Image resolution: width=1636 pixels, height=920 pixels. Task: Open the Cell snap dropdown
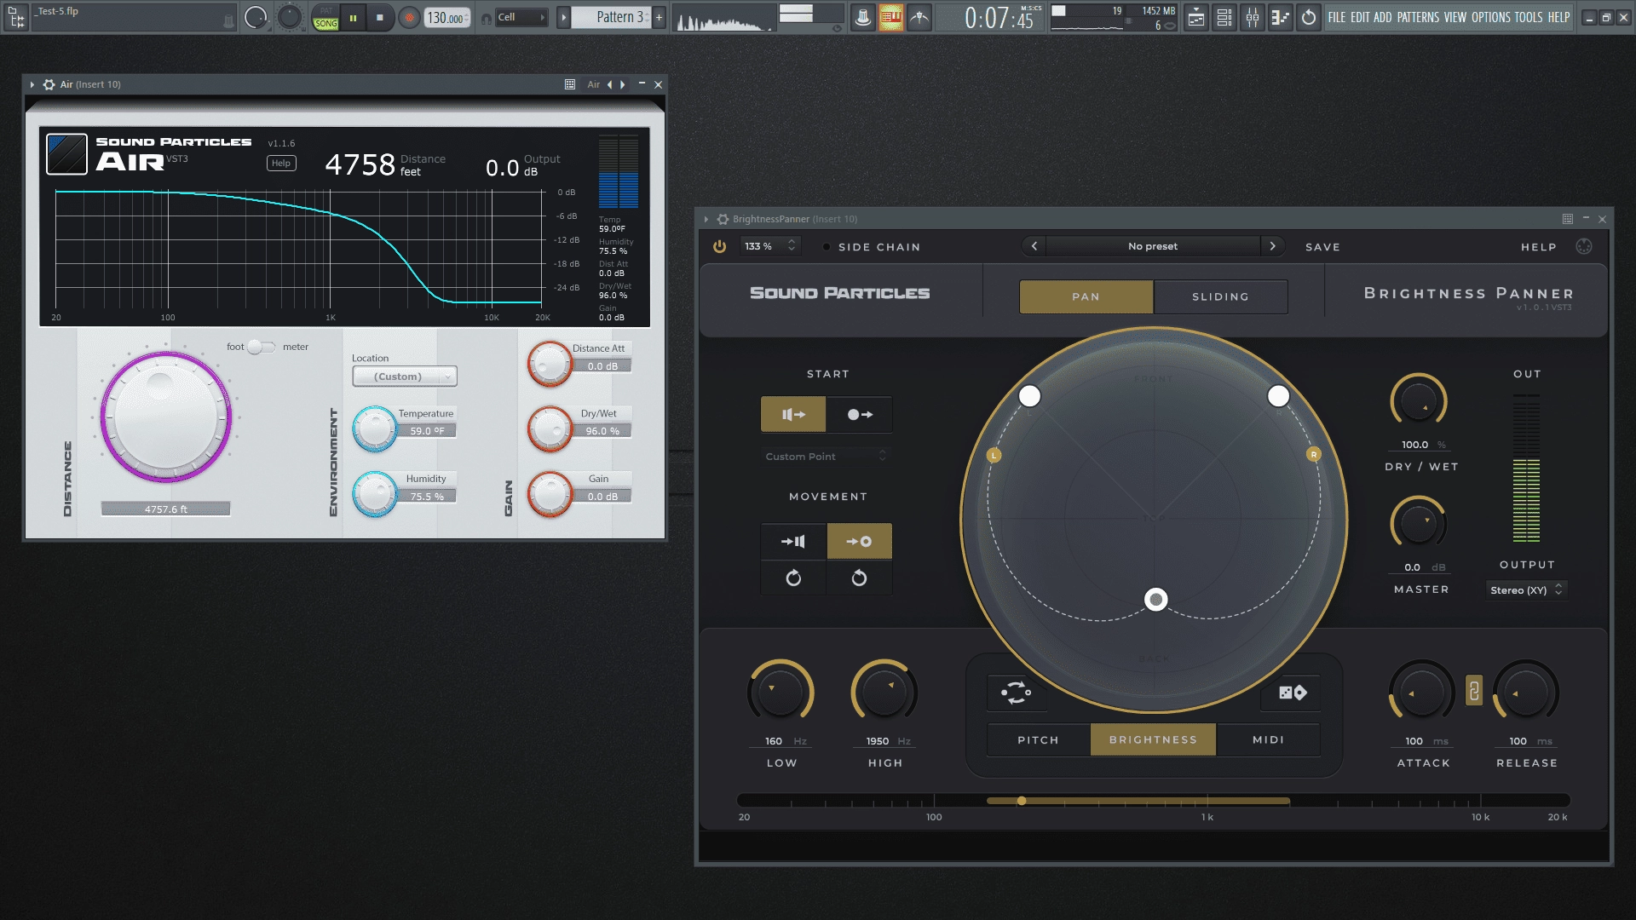tap(521, 17)
